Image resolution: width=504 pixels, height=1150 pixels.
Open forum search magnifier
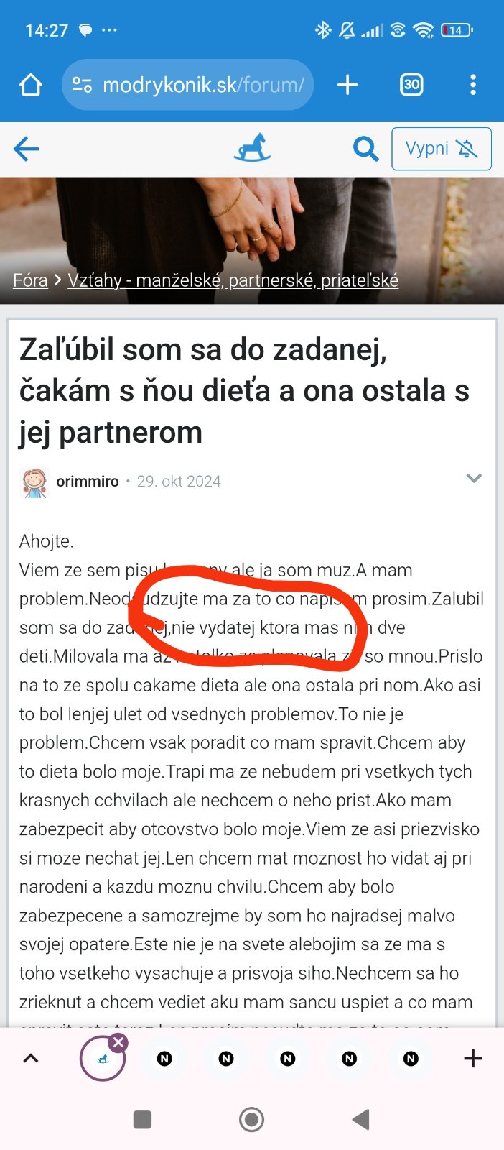365,149
